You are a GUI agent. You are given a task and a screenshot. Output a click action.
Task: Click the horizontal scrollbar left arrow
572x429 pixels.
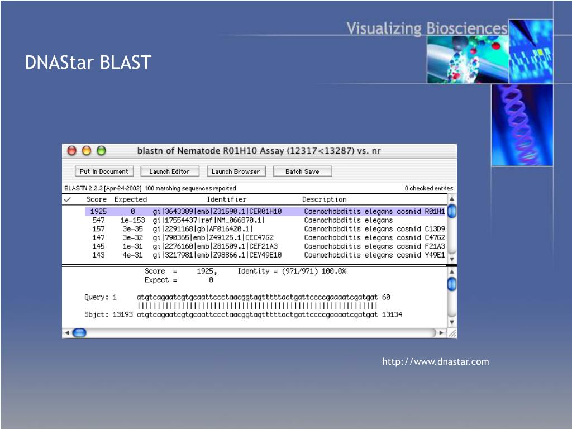[x=67, y=333]
